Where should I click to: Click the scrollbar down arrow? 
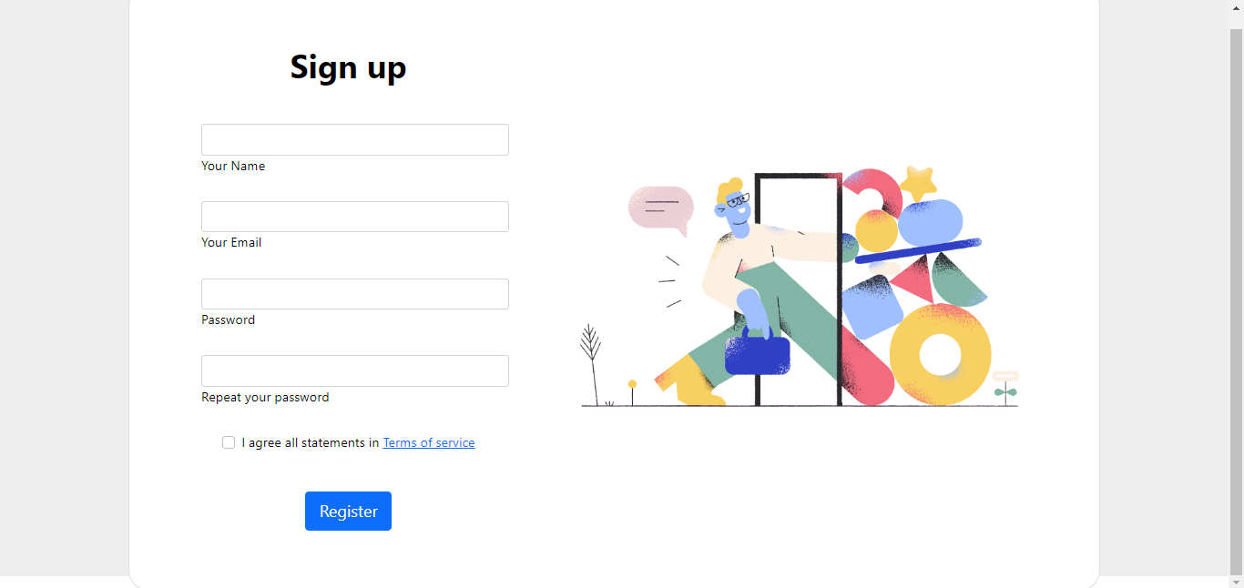(x=1237, y=582)
